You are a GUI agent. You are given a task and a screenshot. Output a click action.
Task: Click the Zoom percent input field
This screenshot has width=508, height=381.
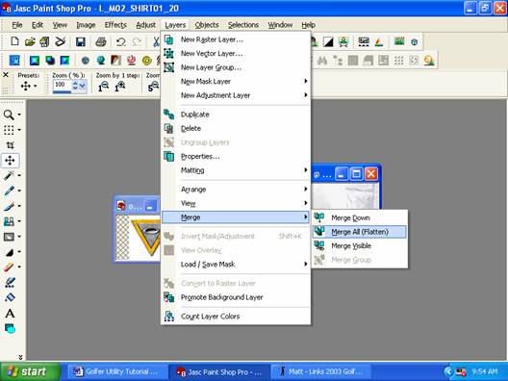pos(63,86)
